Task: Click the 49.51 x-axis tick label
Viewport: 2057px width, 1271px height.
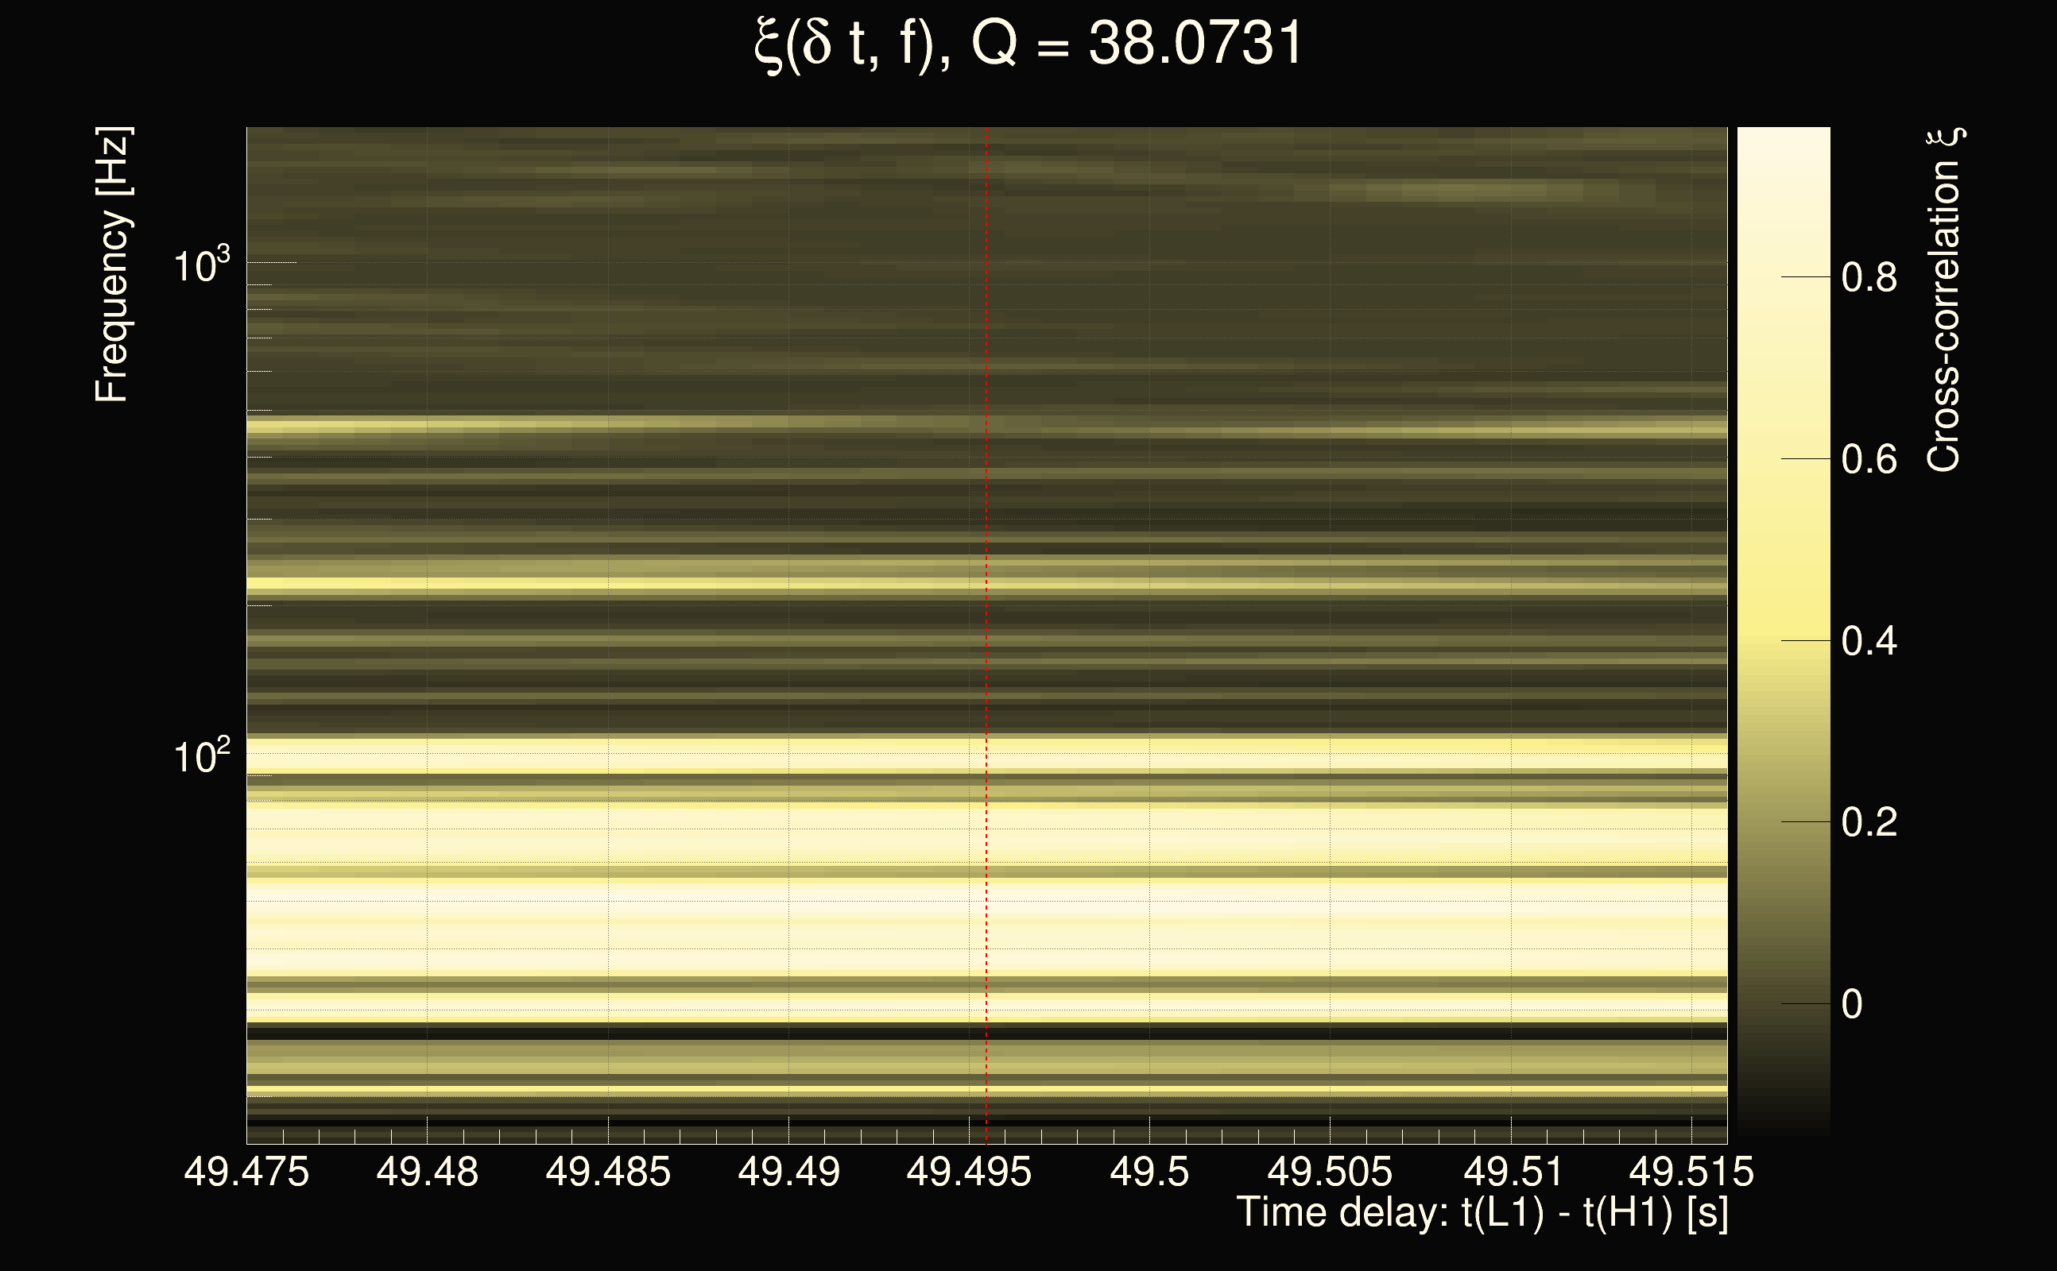Action: 1512,1171
